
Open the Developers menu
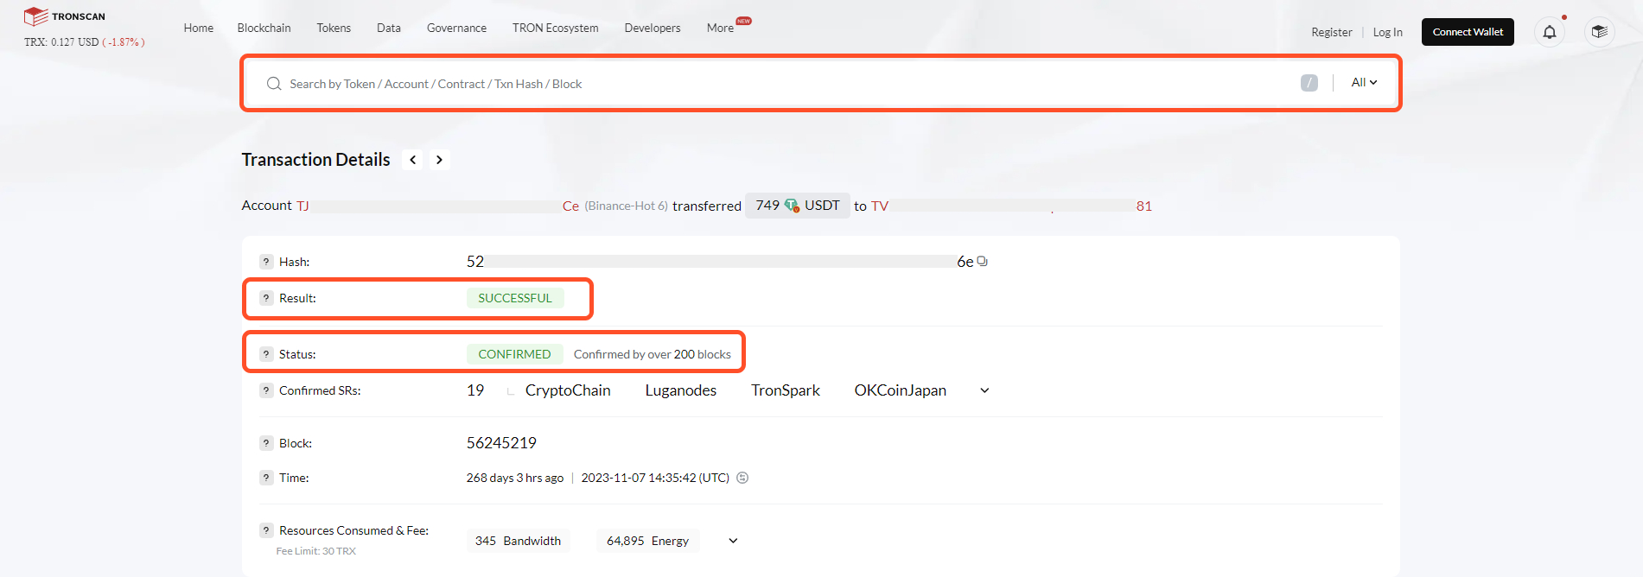[653, 28]
